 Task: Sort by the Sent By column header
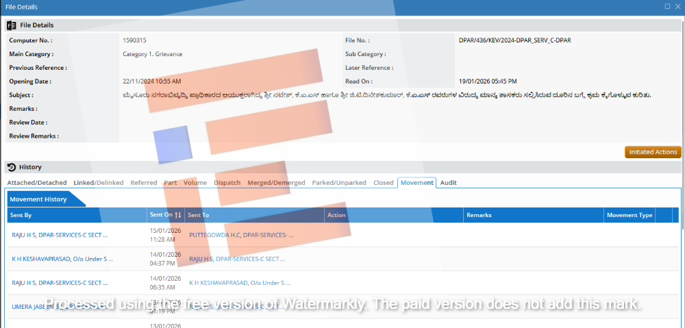coord(21,215)
